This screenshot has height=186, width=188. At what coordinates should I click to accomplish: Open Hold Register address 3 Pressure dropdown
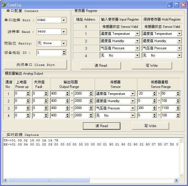click(179, 48)
